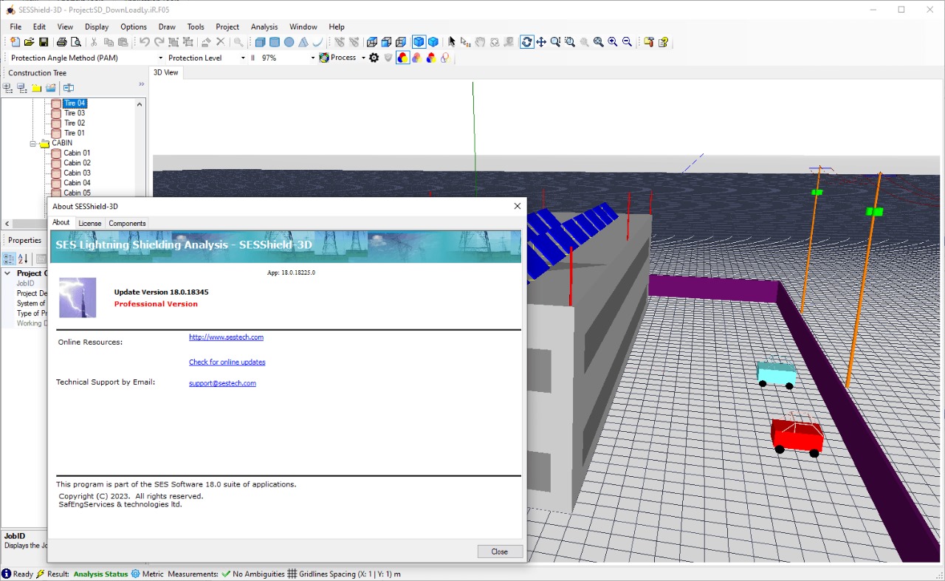Viewport: 945px width, 581px height.
Task: Select Cabin 02 in the construction tree
Action: tap(77, 163)
